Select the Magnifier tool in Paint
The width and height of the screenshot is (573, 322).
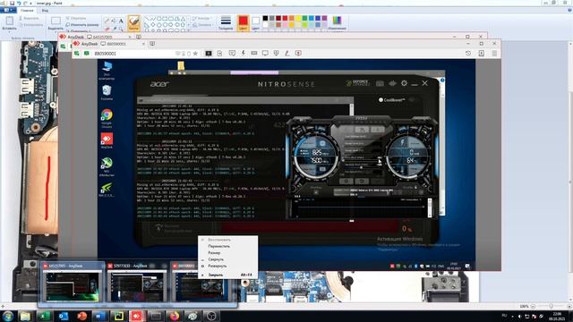click(x=121, y=29)
